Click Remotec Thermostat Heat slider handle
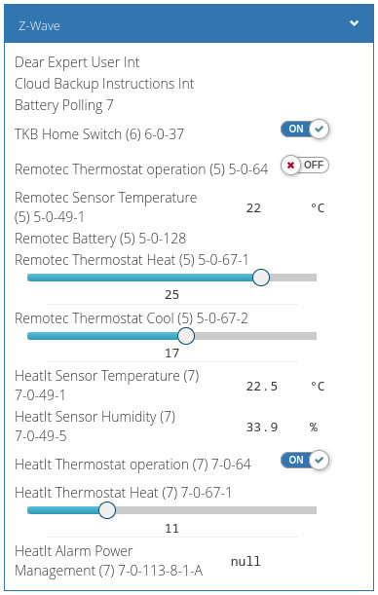Screen dimensions: 378x595 tap(261, 278)
